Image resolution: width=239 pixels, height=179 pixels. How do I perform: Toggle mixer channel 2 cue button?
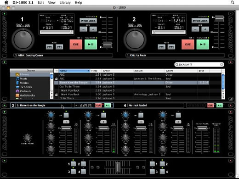pos(103,115)
